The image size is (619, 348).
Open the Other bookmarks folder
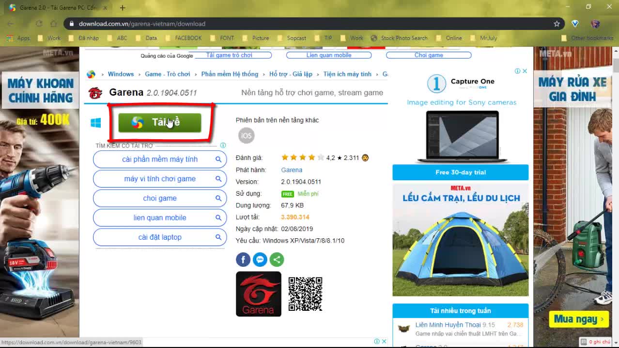[588, 38]
